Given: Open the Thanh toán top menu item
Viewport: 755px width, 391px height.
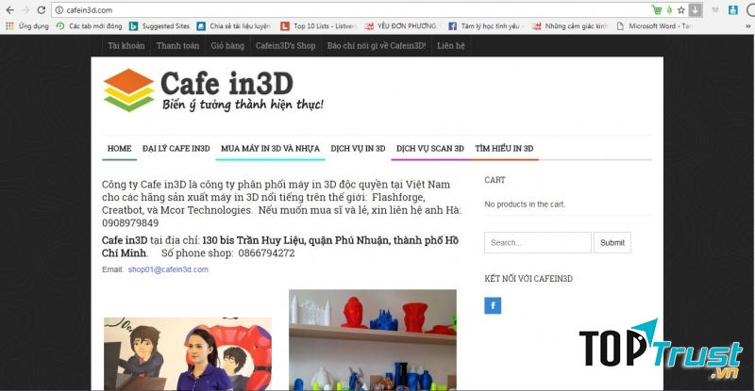Looking at the screenshot, I should coord(177,45).
